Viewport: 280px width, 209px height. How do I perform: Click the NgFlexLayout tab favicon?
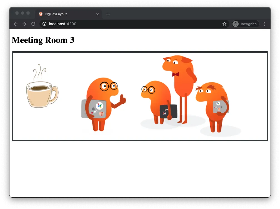tap(41, 14)
